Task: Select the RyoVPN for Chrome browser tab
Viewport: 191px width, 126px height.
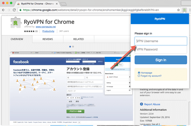Action: tap(37, 4)
